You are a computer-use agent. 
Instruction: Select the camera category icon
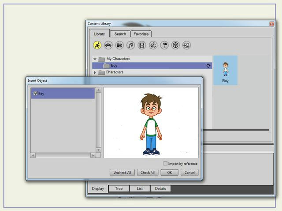tap(119, 45)
